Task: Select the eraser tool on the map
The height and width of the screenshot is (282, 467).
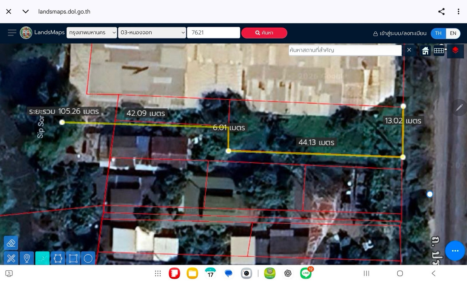Action: 11,243
